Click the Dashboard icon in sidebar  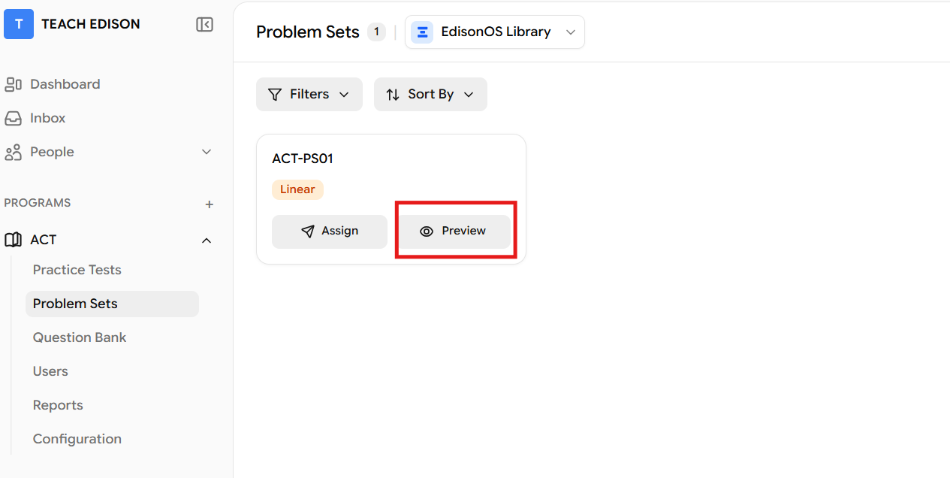pyautogui.click(x=14, y=84)
